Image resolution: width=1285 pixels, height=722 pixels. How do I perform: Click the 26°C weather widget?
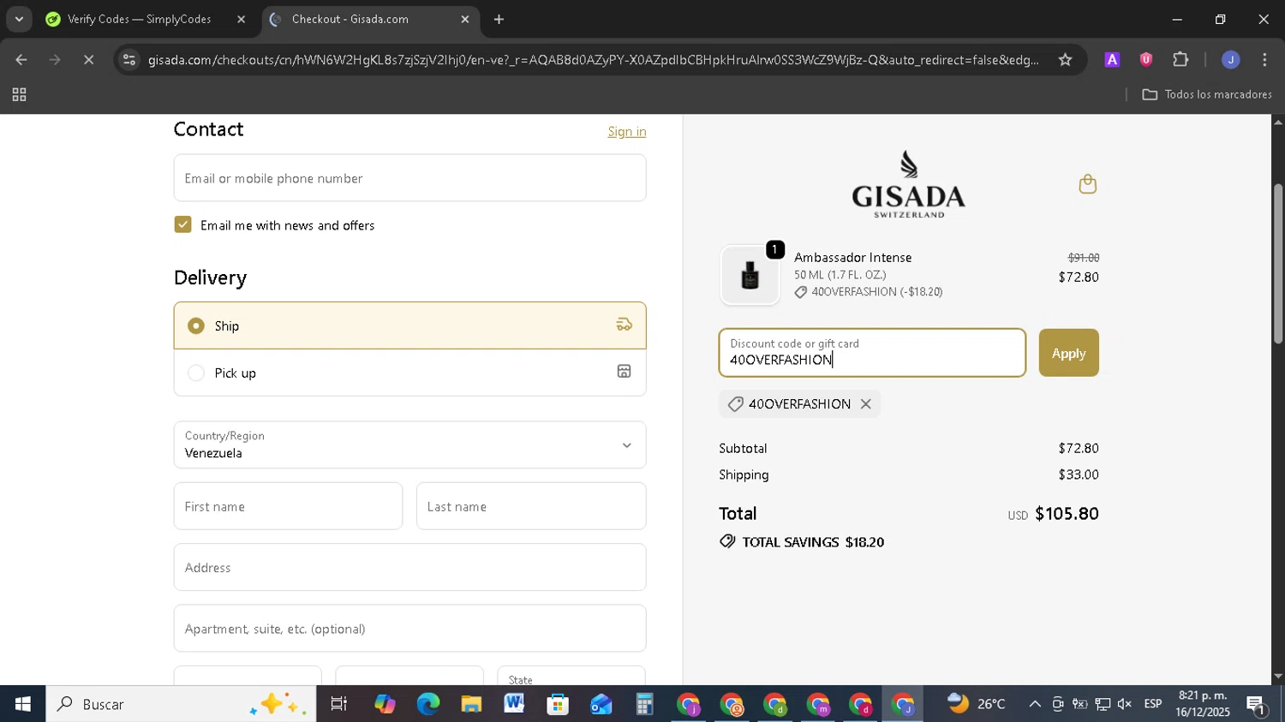[976, 704]
